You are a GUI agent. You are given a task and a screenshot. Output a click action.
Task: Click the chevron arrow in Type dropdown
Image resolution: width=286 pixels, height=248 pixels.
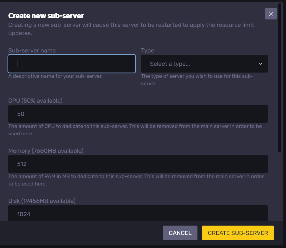pos(260,64)
